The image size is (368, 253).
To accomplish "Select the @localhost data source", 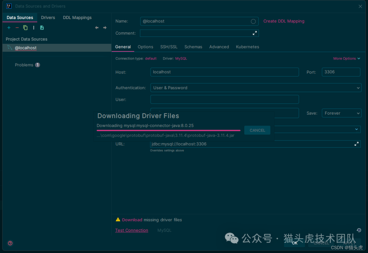I will point(57,48).
